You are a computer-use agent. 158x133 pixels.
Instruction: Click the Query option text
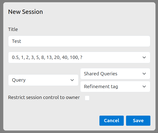click(19, 80)
